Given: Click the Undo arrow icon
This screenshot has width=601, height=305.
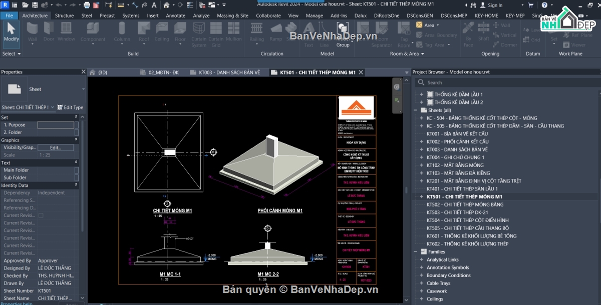Looking at the screenshot, I should (59, 4).
